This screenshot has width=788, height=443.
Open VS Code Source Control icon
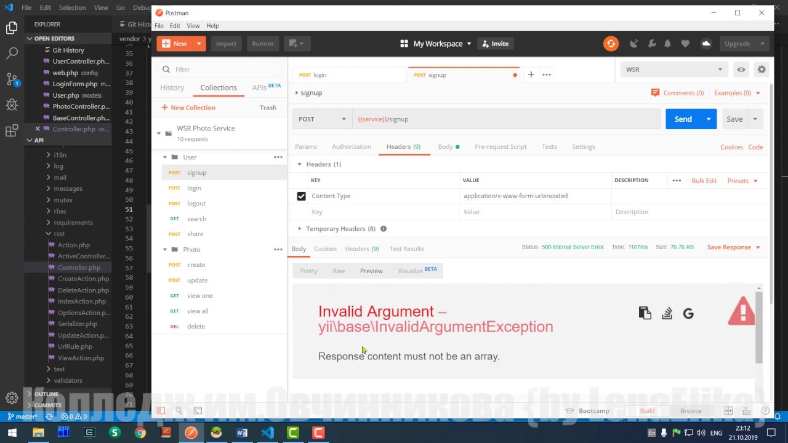click(x=12, y=79)
